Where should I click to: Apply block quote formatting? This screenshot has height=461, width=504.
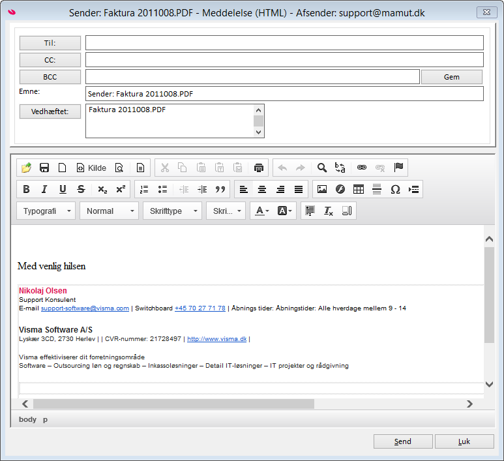[x=220, y=189]
